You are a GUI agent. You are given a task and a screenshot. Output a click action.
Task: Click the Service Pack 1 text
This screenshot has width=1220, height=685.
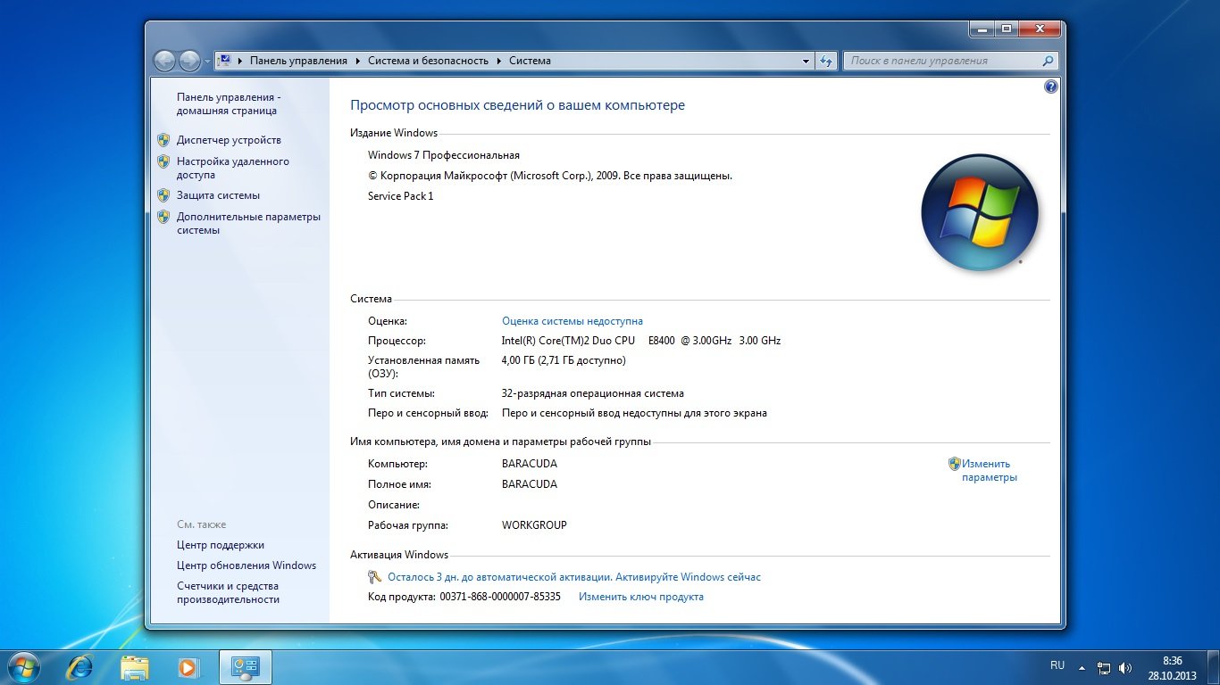click(x=401, y=196)
